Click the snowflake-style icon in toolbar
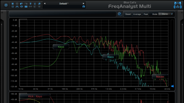The width and height of the screenshot is (184, 103). [39, 7]
